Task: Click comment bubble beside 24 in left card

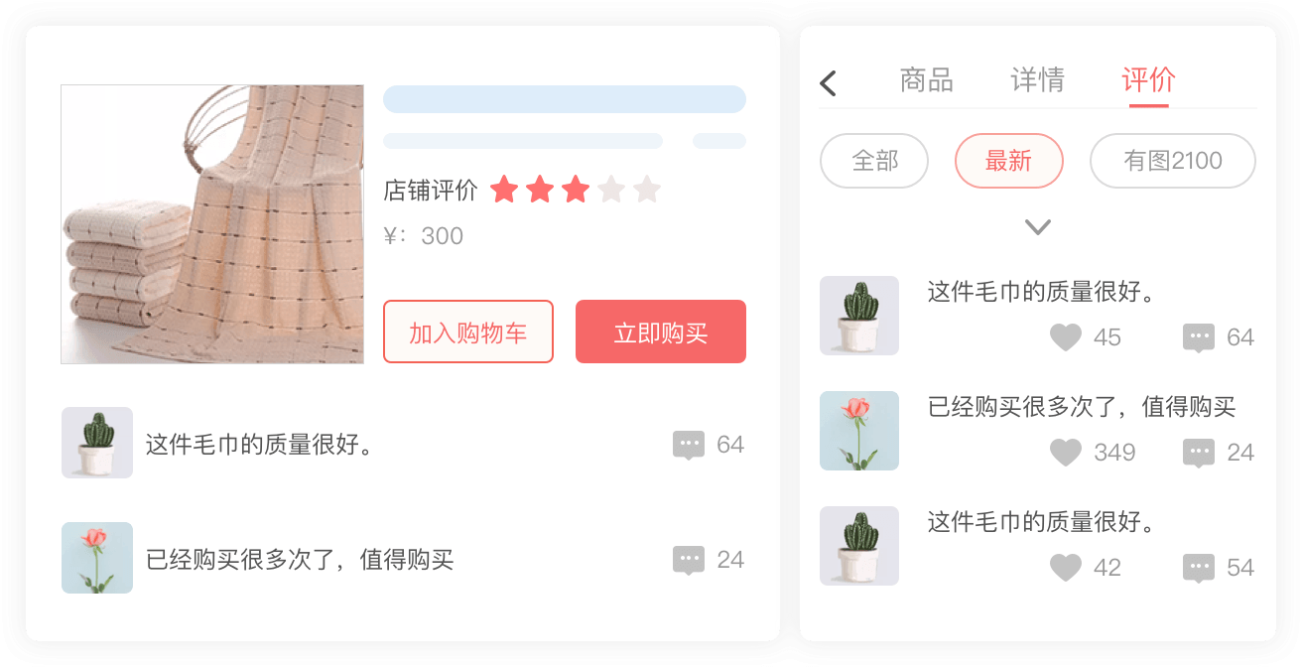Action: [x=689, y=561]
